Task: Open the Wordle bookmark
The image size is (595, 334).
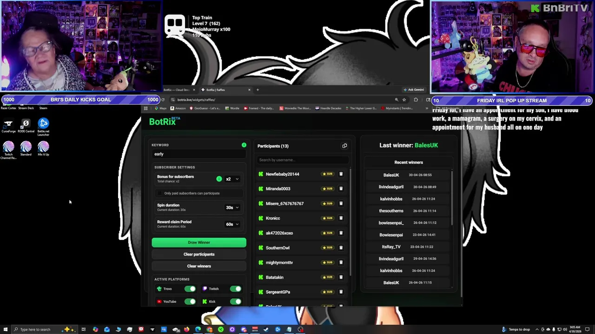Action: (x=232, y=109)
